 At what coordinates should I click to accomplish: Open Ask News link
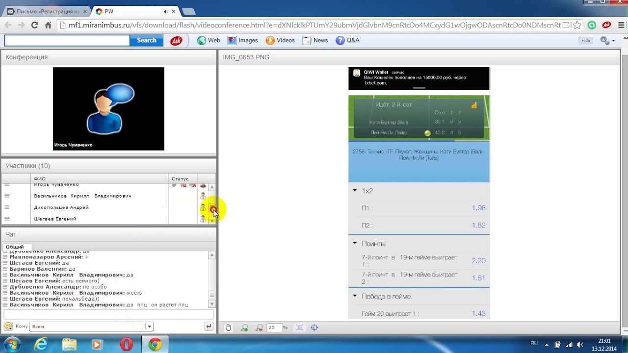click(315, 41)
